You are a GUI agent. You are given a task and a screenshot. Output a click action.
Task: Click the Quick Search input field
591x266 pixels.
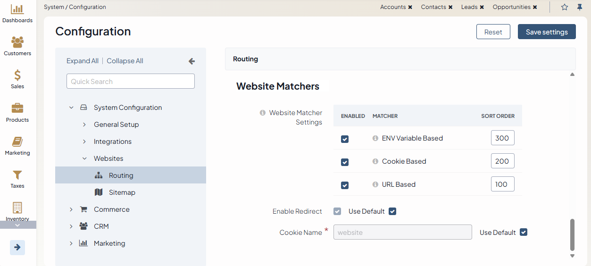pyautogui.click(x=131, y=81)
